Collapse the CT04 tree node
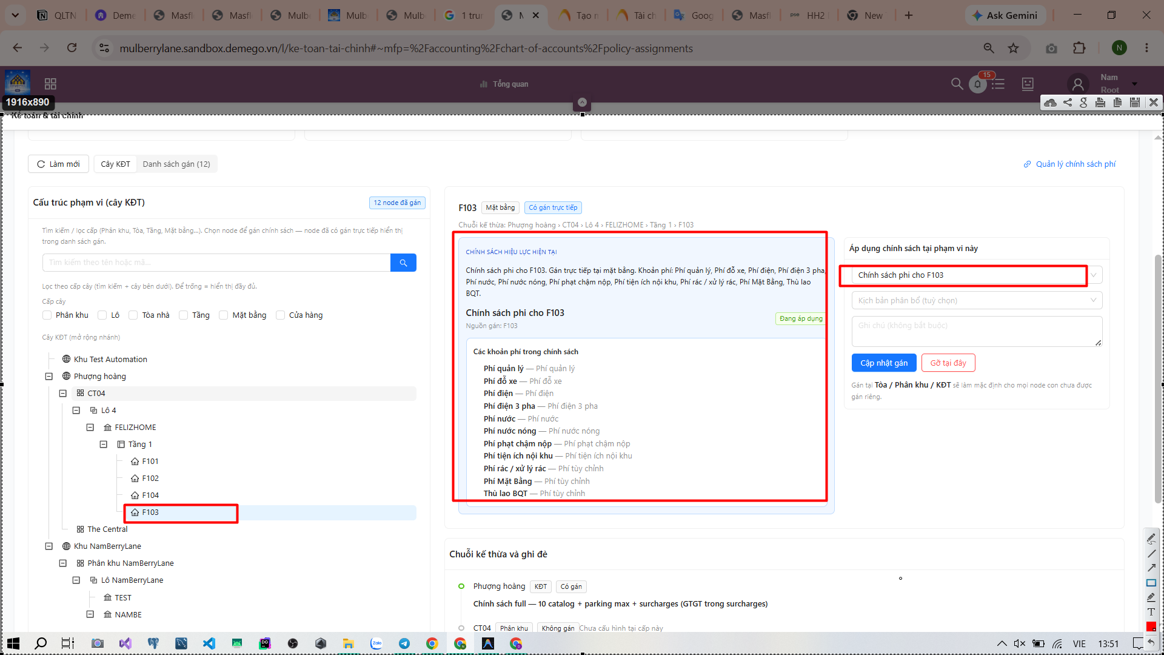Viewport: 1164px width, 655px height. 63,394
